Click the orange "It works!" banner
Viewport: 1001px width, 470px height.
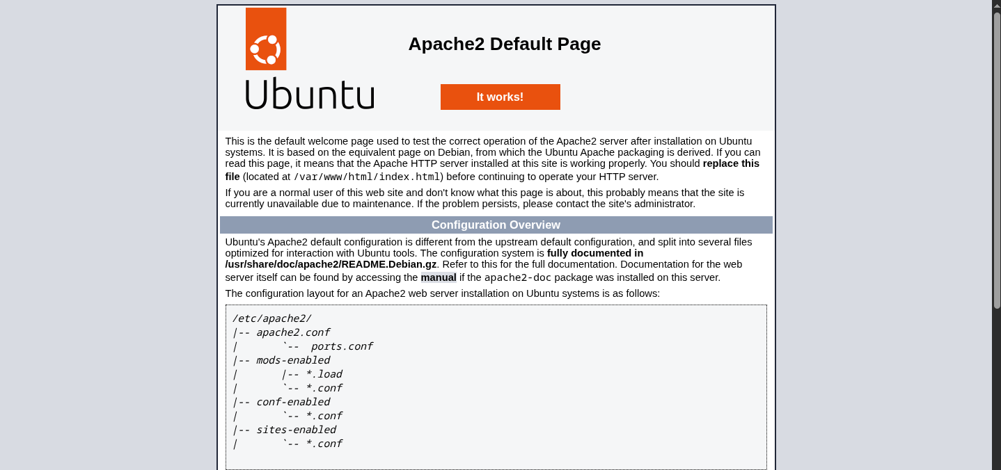(x=500, y=97)
